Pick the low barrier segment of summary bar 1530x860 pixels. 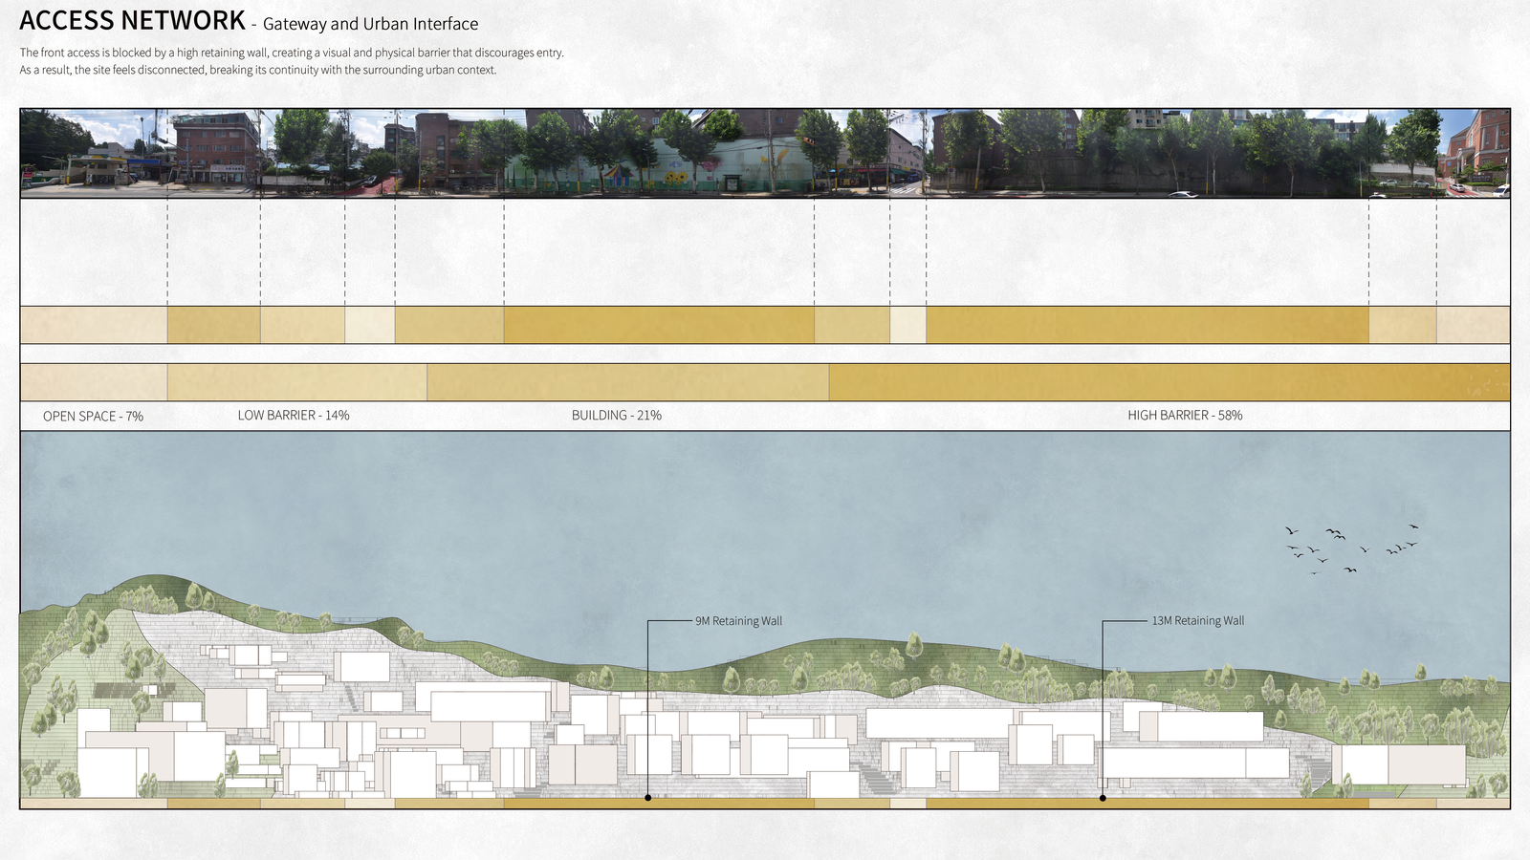click(296, 382)
